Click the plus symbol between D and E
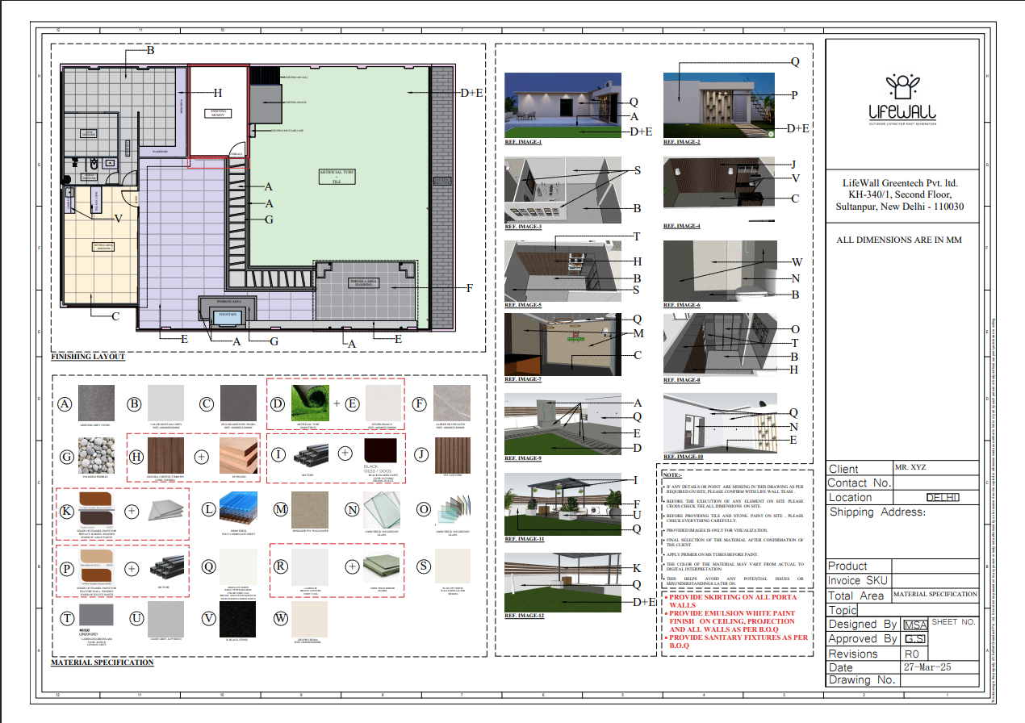1025x723 pixels. 336,402
